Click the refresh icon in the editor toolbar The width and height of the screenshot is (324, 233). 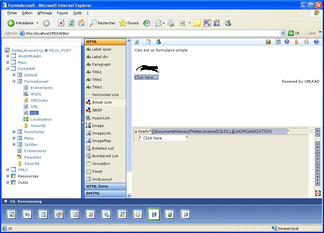137,42
